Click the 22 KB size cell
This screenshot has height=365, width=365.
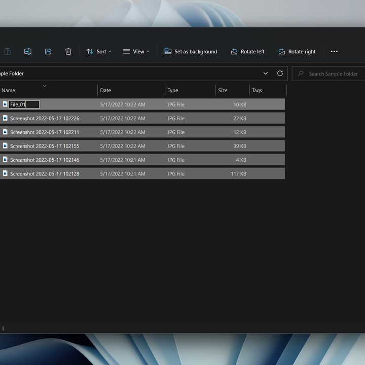coord(240,118)
